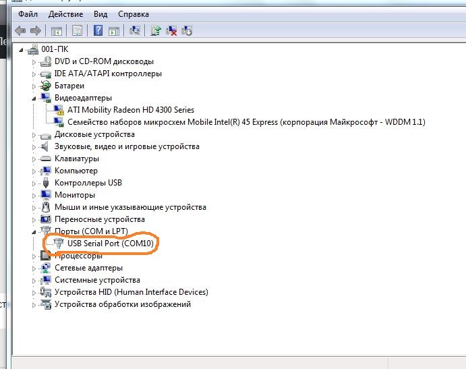Toggle the action pane toolbar icon
The image size is (466, 369).
pos(114,30)
